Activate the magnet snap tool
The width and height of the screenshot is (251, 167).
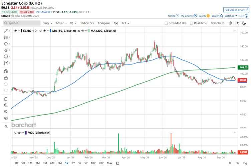tap(6, 71)
